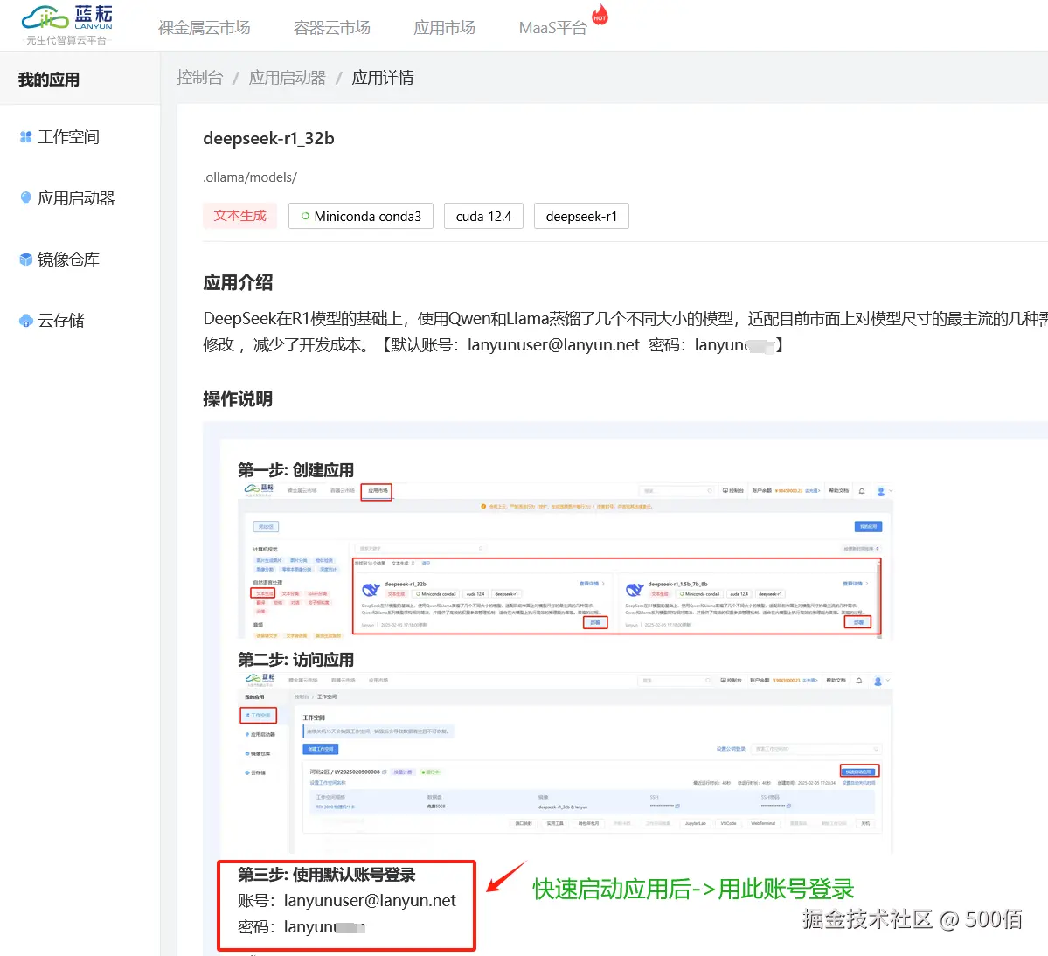
Task: Go to 应用启动器 via the breadcrumb
Action: 288,78
